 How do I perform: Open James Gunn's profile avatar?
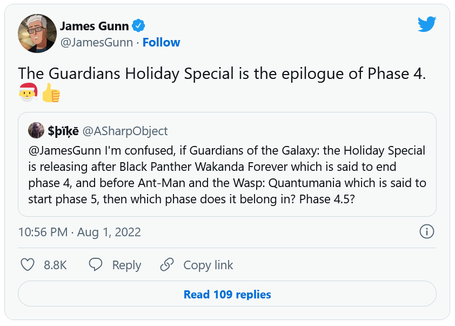pos(37,34)
